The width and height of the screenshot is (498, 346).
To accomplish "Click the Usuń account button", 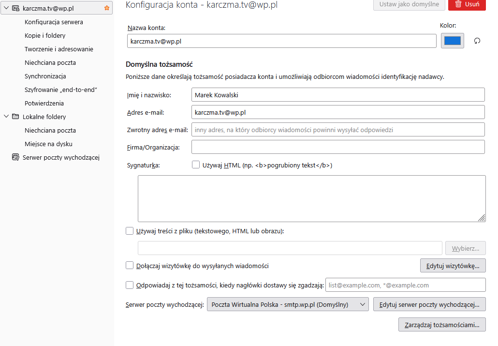I will (x=467, y=4).
